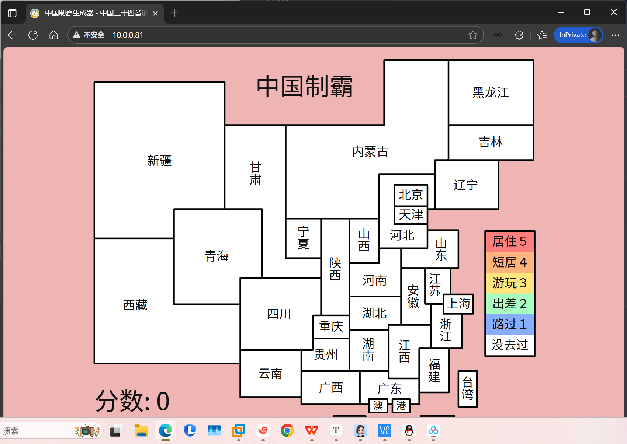
Task: Select the 上海 map block
Action: (458, 304)
